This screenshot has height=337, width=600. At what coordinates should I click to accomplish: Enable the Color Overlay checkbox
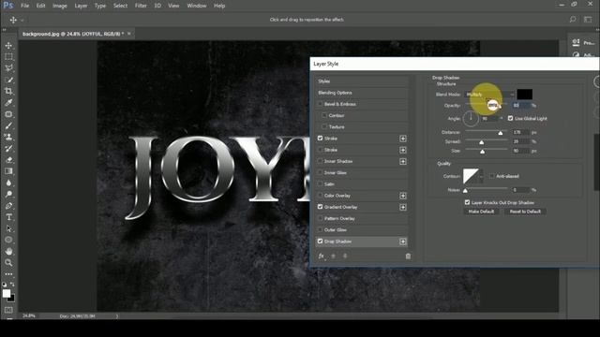click(x=321, y=196)
